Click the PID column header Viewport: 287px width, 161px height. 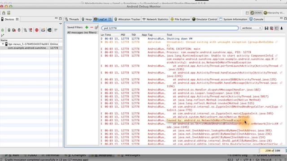(123, 35)
